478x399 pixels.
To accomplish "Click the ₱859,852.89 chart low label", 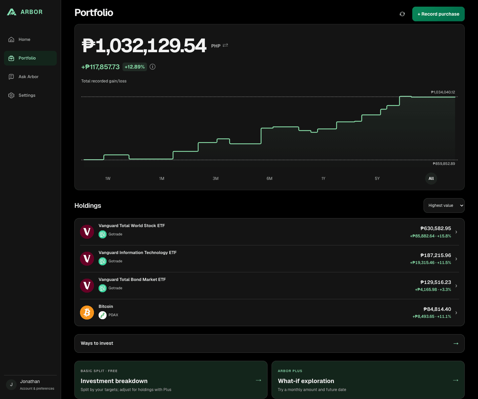I will pyautogui.click(x=444, y=164).
